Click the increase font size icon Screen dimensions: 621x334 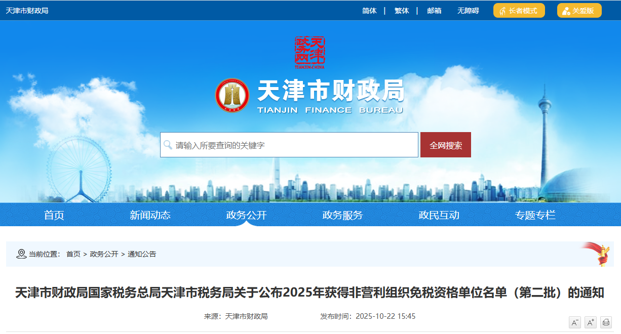pos(591,322)
